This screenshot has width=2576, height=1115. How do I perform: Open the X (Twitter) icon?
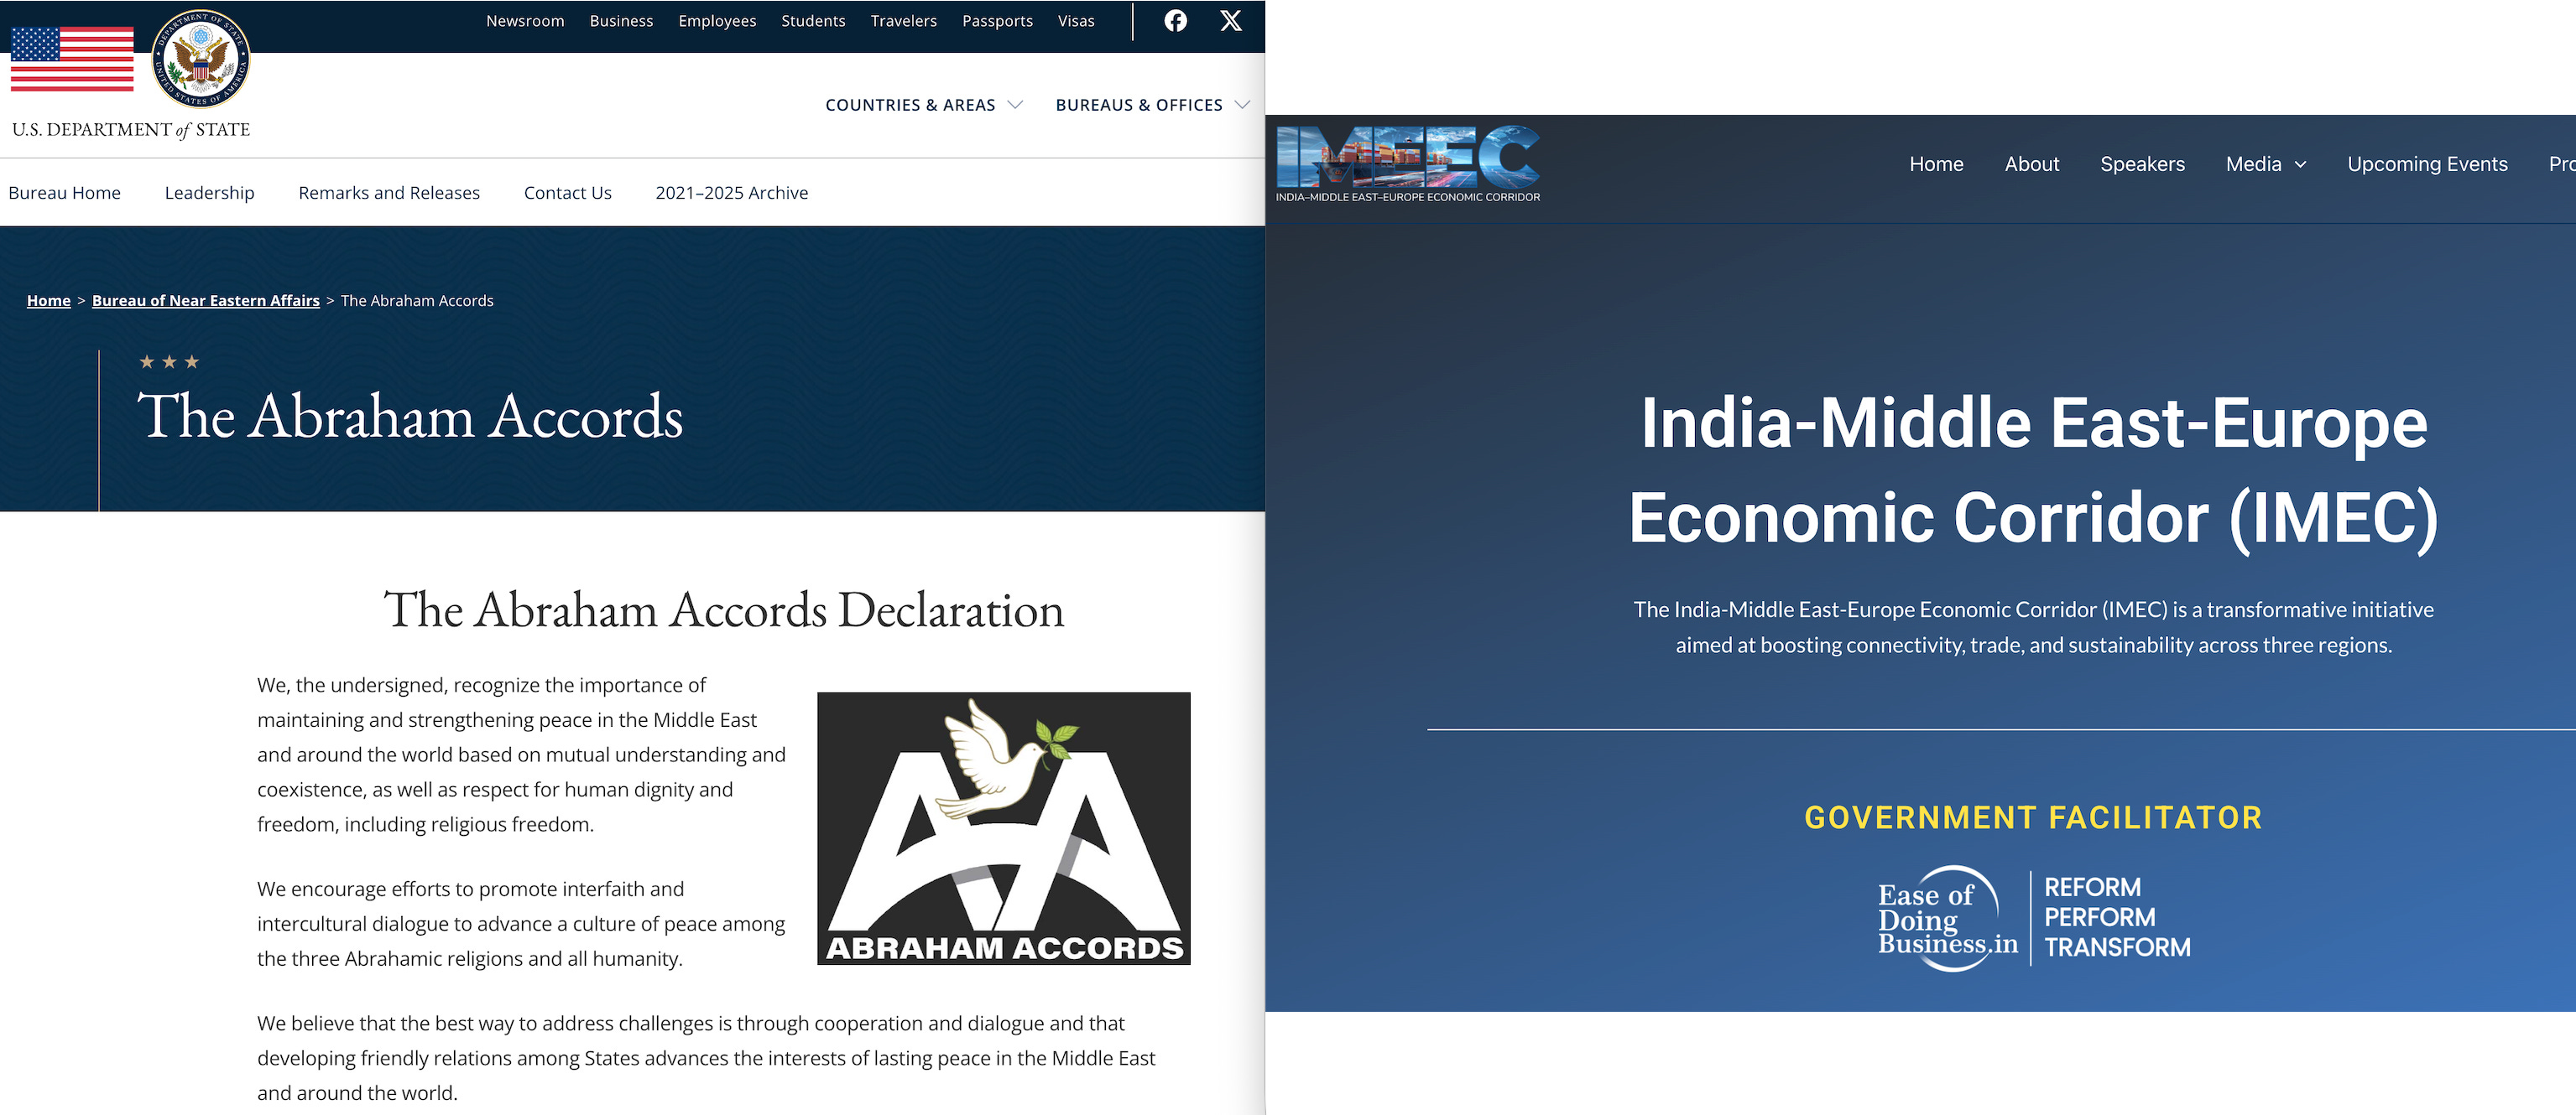click(1231, 21)
